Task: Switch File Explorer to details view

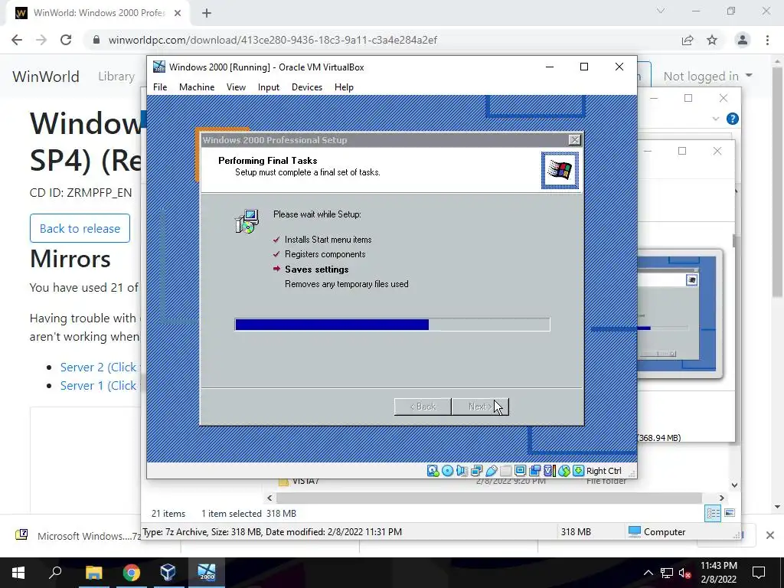Action: click(x=713, y=513)
